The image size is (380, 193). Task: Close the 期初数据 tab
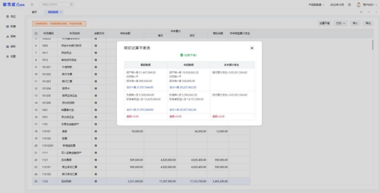pyautogui.click(x=61, y=12)
